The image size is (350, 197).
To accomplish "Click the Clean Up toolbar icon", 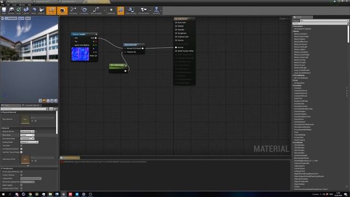I will (42, 10).
